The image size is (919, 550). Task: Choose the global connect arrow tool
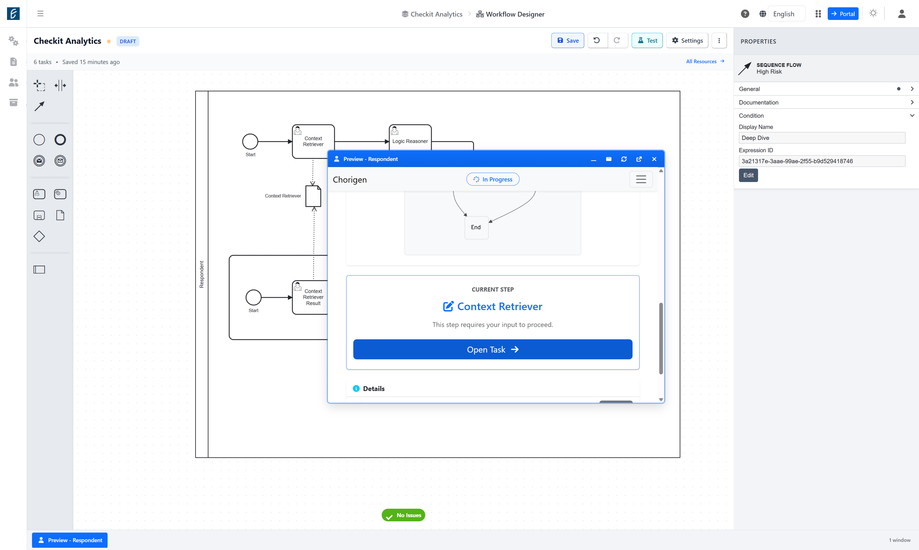point(39,106)
